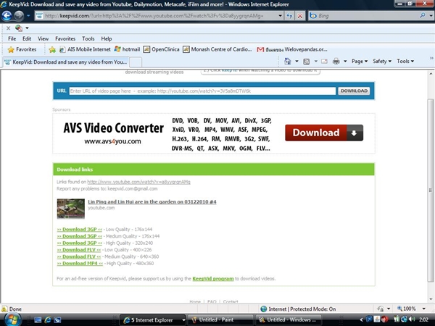
Task: Click the panda video thumbnail
Action: tap(71, 209)
